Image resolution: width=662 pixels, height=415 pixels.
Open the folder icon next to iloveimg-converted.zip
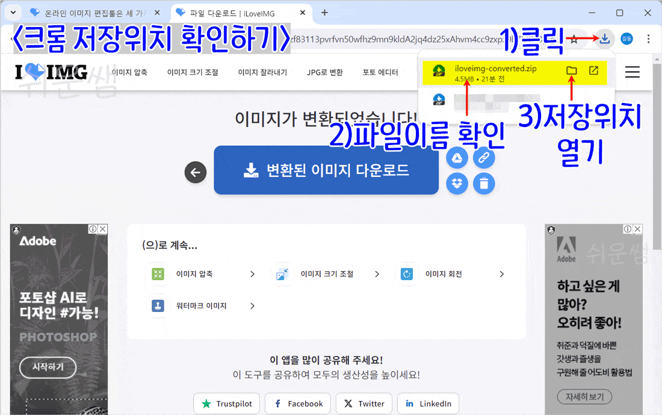[x=571, y=70]
